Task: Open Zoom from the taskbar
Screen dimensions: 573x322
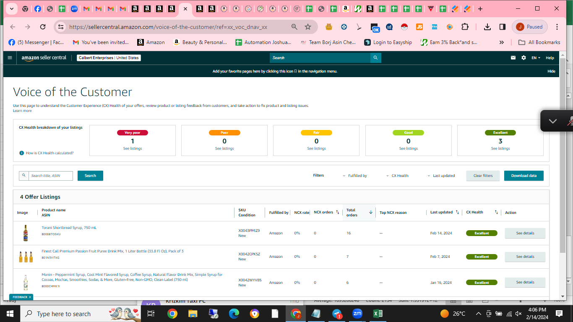Action: (x=357, y=313)
